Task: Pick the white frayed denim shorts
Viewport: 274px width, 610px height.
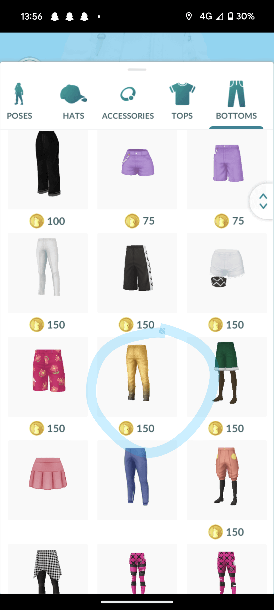Action: [x=227, y=273]
